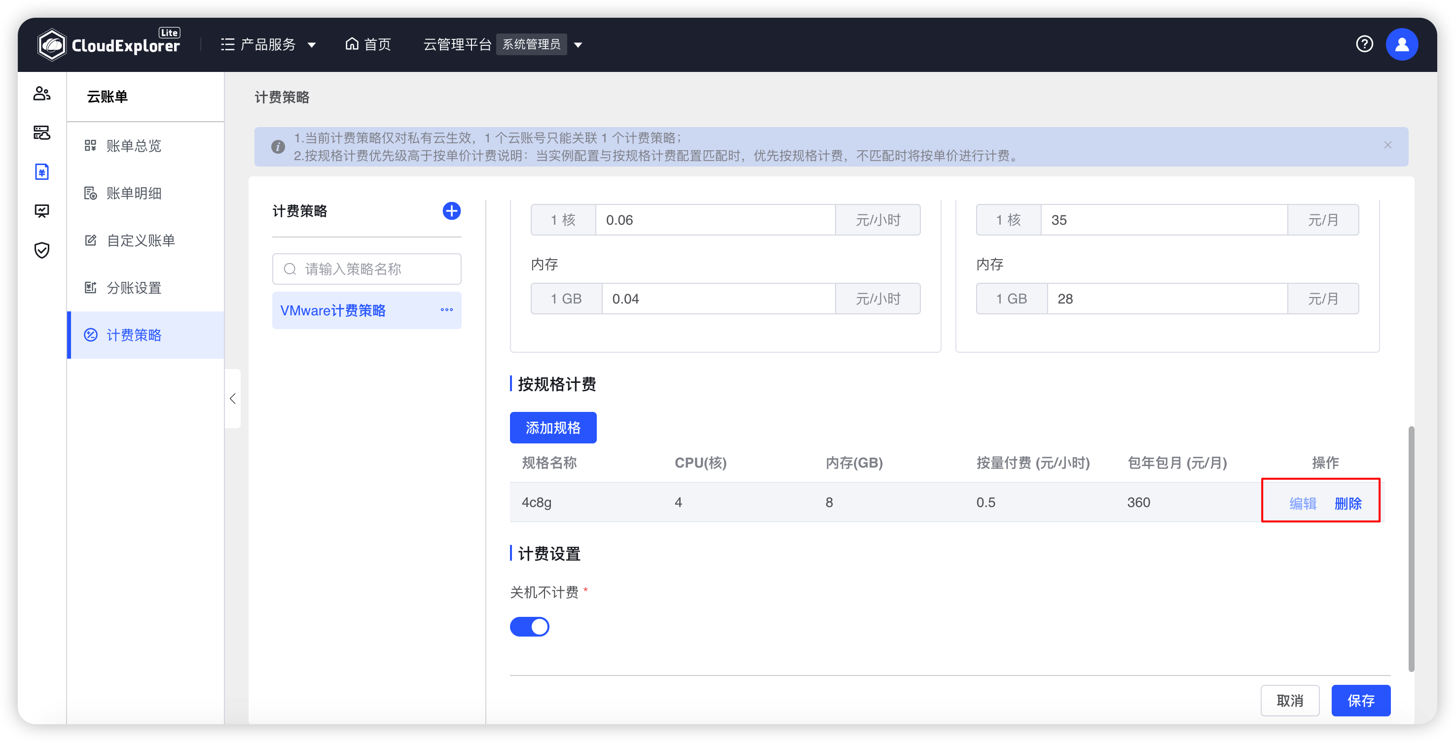
Task: Click the 添加规格 button
Action: [553, 428]
